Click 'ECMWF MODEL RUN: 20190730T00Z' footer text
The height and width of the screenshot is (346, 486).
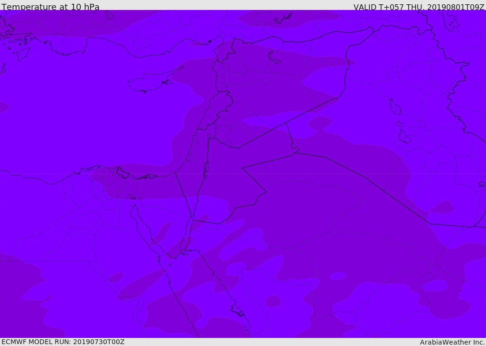pos(63,342)
